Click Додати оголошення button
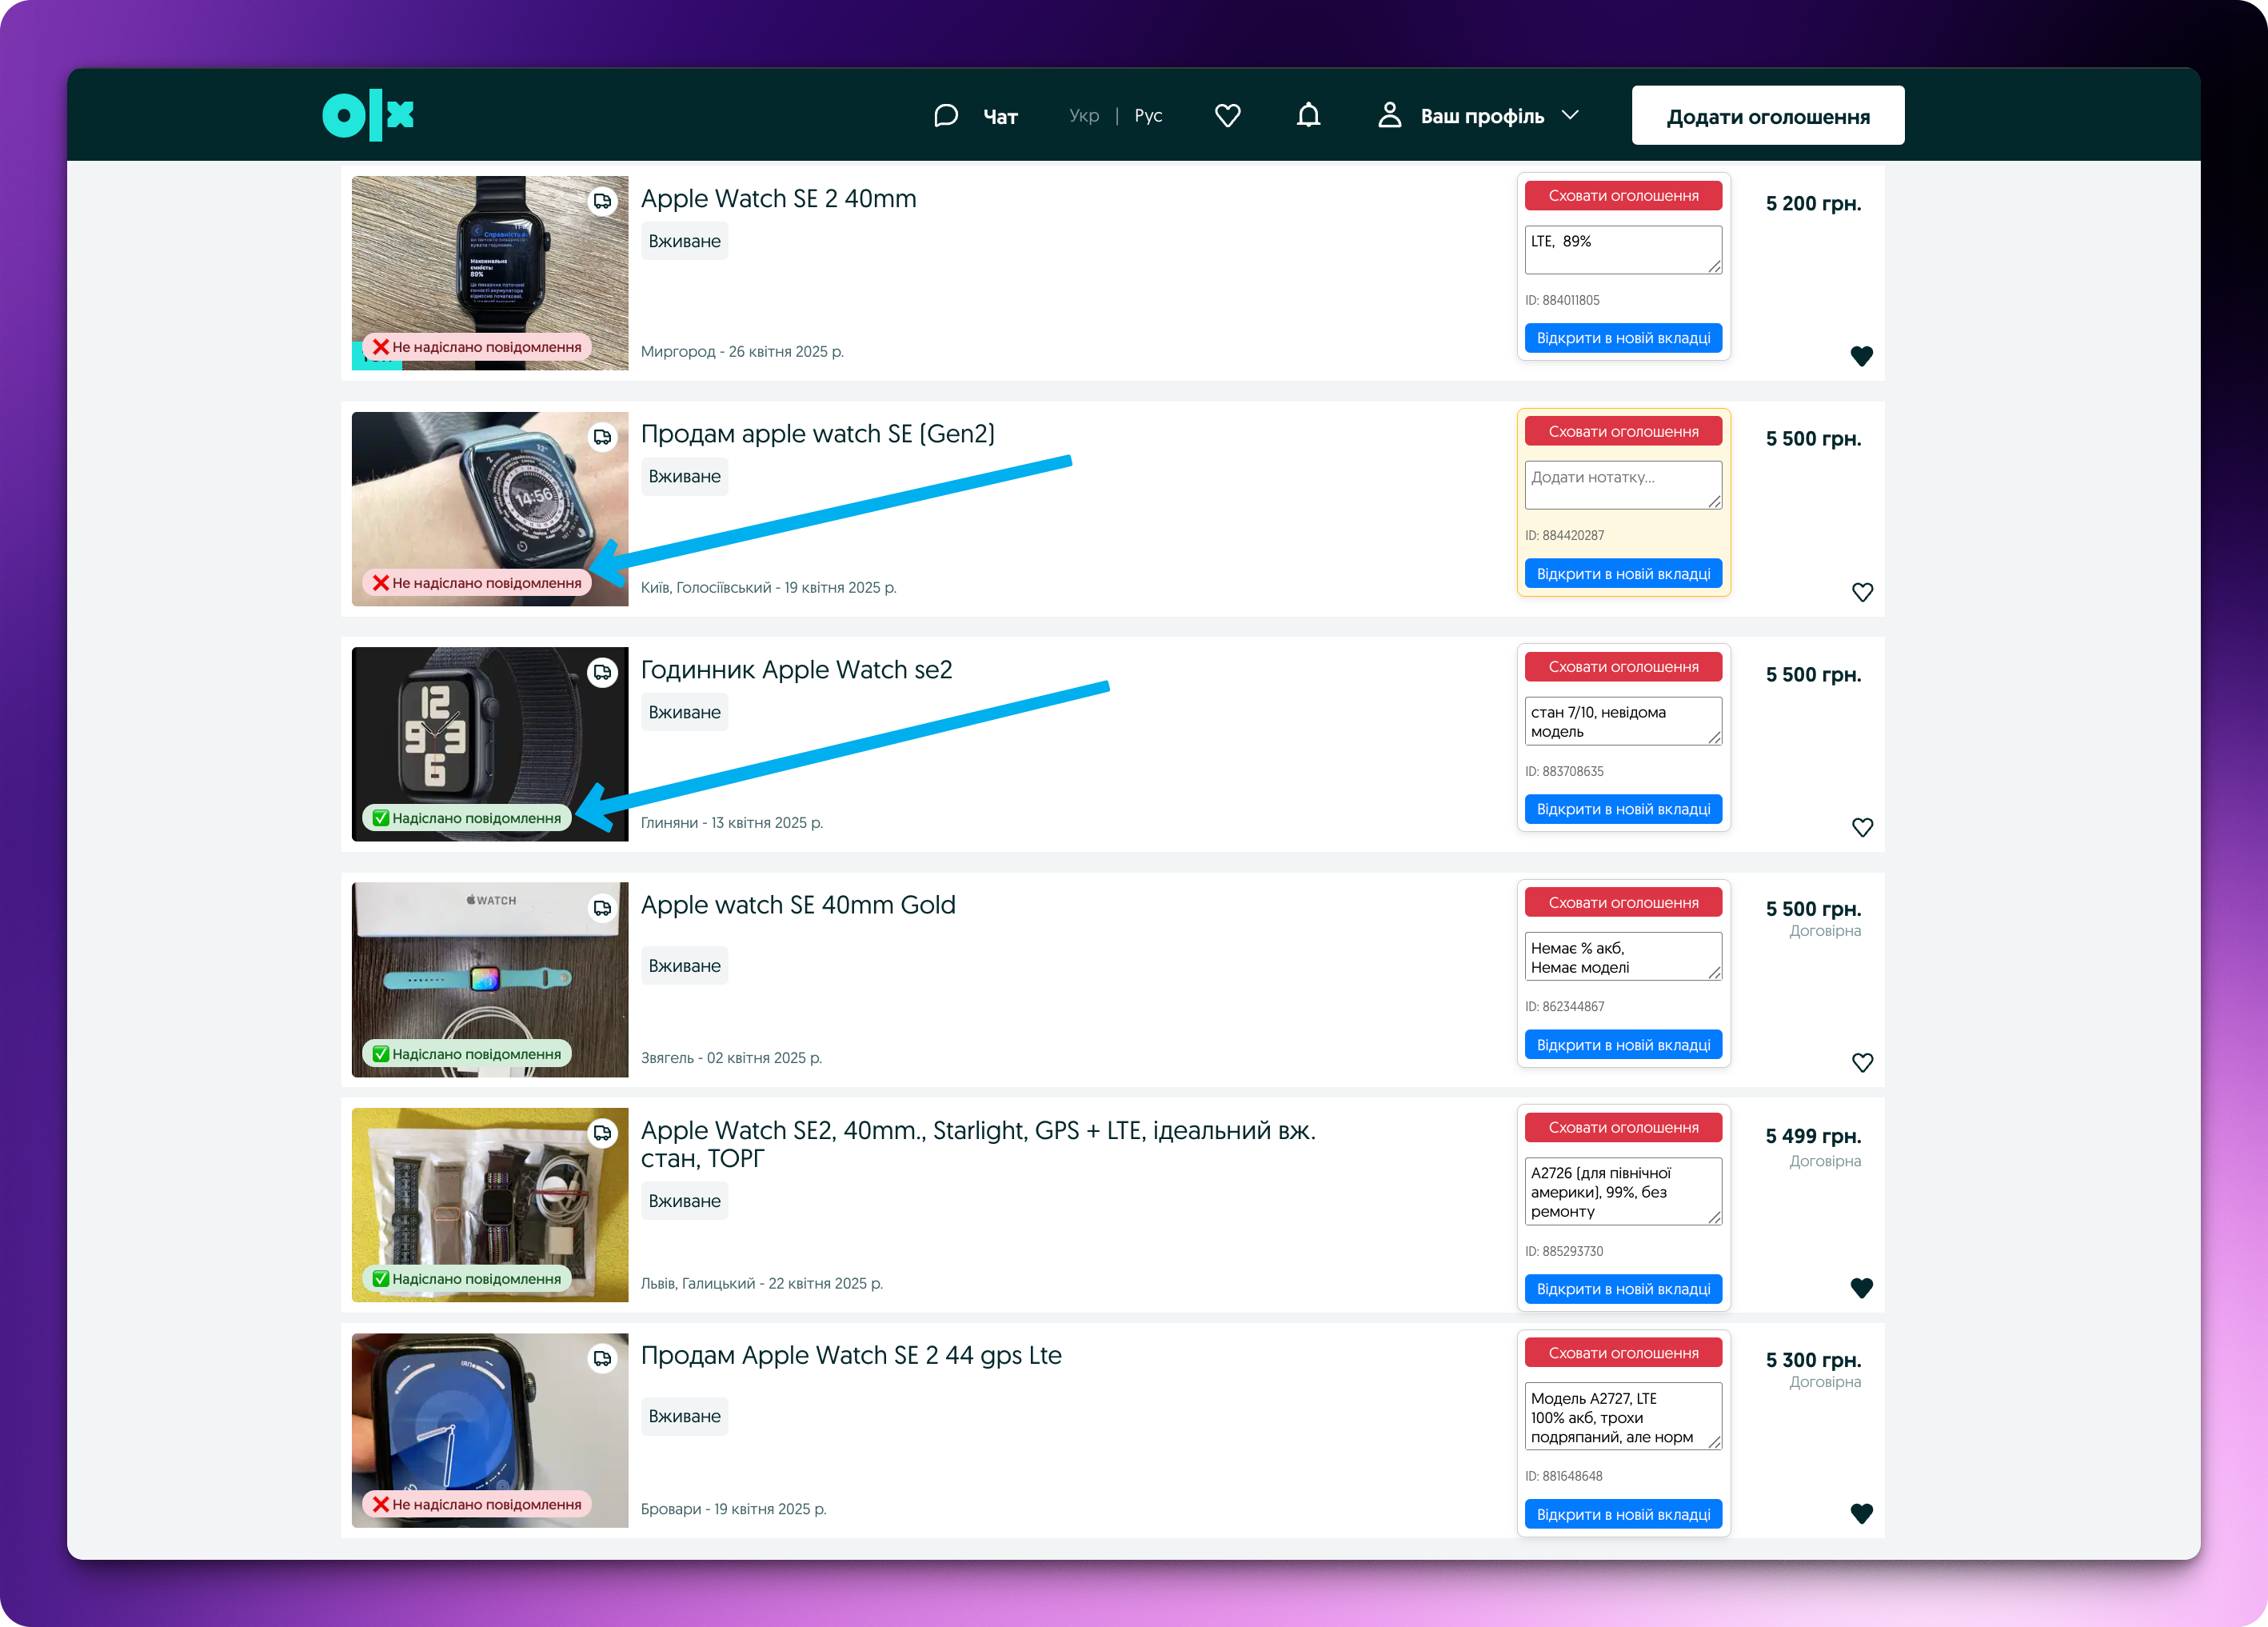 tap(1767, 116)
